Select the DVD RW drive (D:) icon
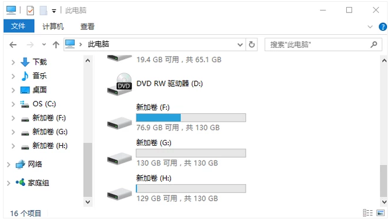 click(x=120, y=84)
